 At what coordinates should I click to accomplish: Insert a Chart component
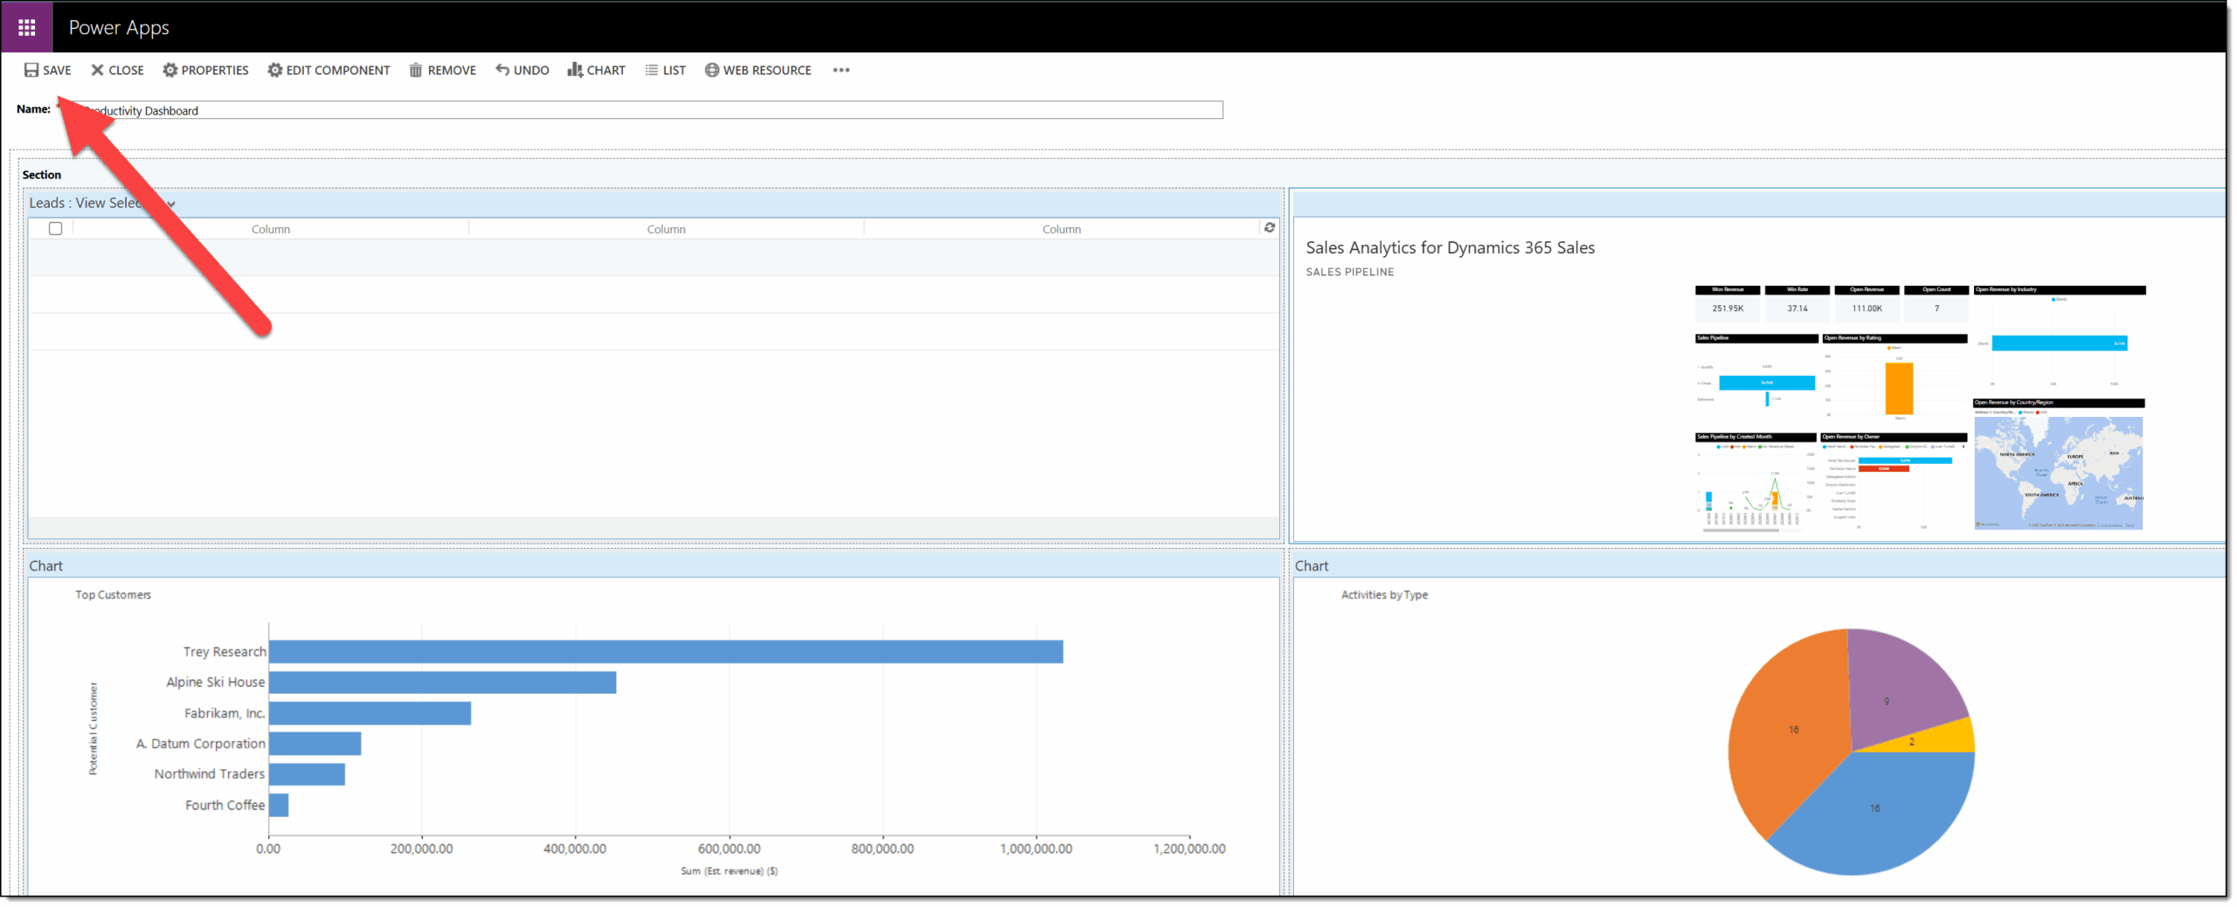click(x=596, y=70)
